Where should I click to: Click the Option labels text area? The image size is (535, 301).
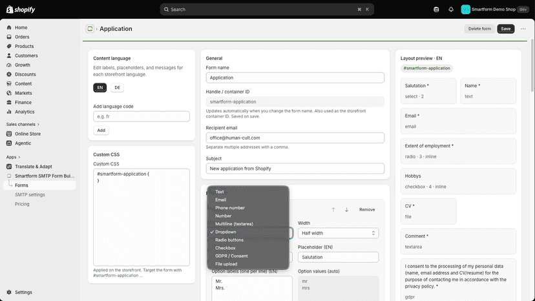(x=252, y=289)
